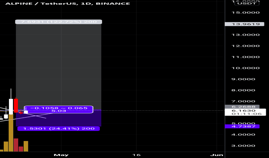The height and width of the screenshot is (158, 269).
Task: Click the Jun label on time axis
Action: click(217, 155)
